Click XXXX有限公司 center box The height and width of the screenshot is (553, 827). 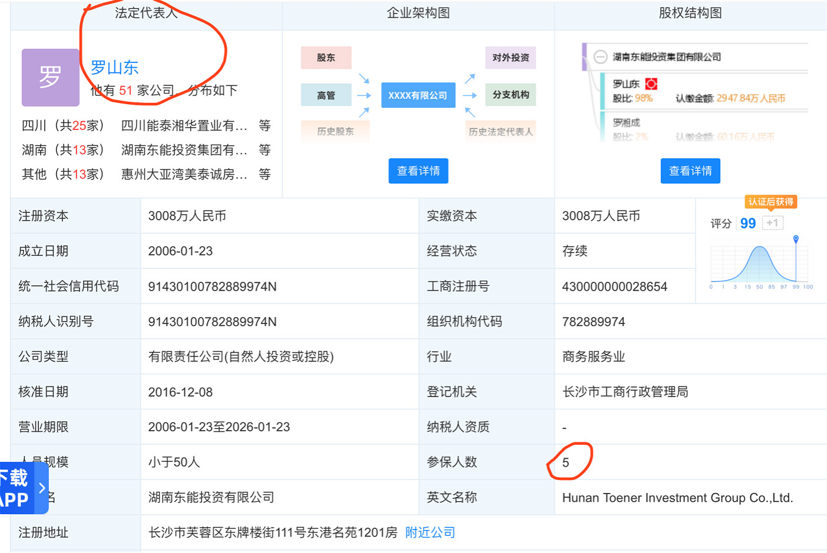(418, 95)
